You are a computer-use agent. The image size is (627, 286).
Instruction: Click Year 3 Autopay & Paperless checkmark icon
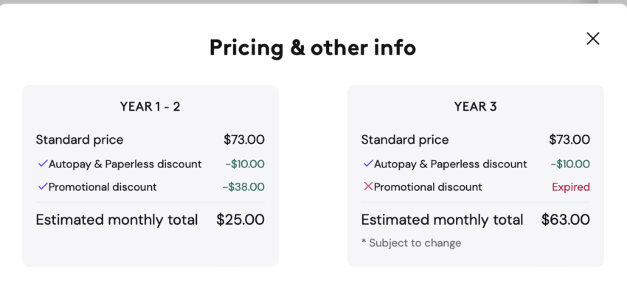[368, 164]
